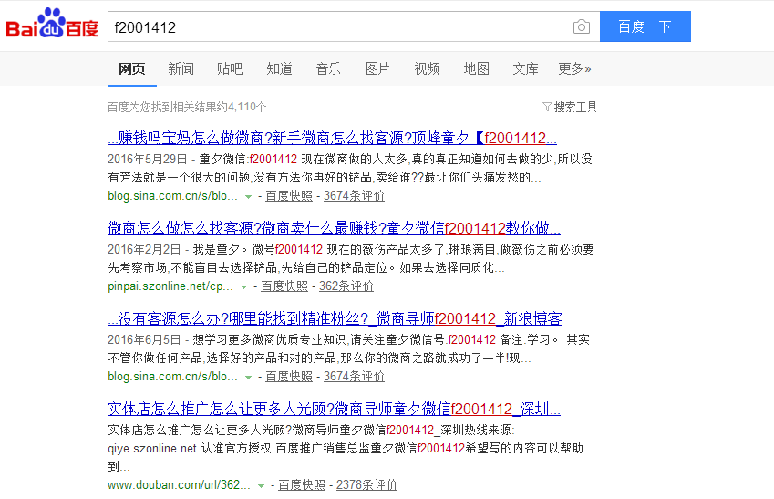Viewport: 774px width, 499px height.
Task: Open 百度快照 of first result
Action: (289, 196)
